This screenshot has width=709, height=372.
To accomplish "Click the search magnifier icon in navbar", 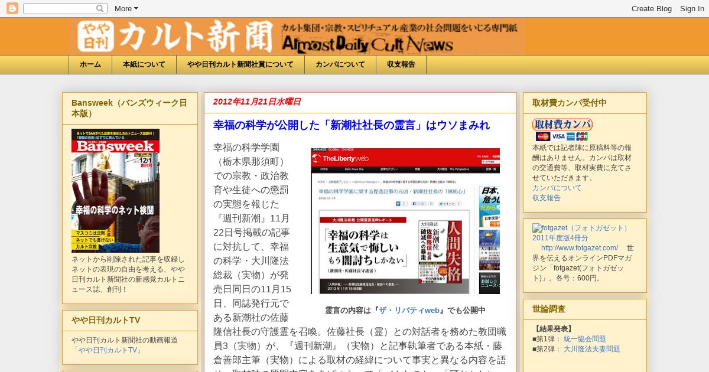I will point(100,8).
